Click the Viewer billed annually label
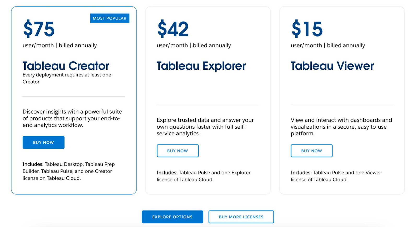 point(328,45)
